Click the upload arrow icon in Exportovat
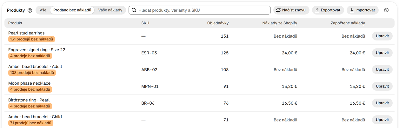This screenshot has height=128, width=399. 317,10
